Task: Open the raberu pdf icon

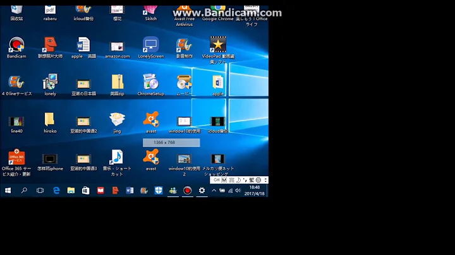Action: tap(50, 9)
